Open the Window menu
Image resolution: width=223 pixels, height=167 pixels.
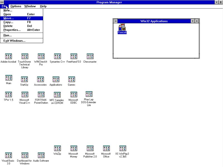click(30, 6)
